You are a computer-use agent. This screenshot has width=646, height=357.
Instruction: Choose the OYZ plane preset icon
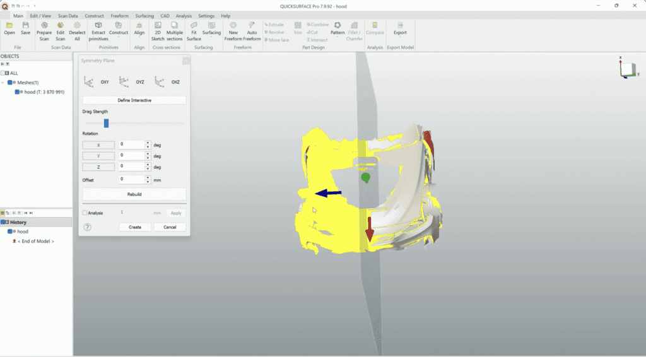pos(124,81)
